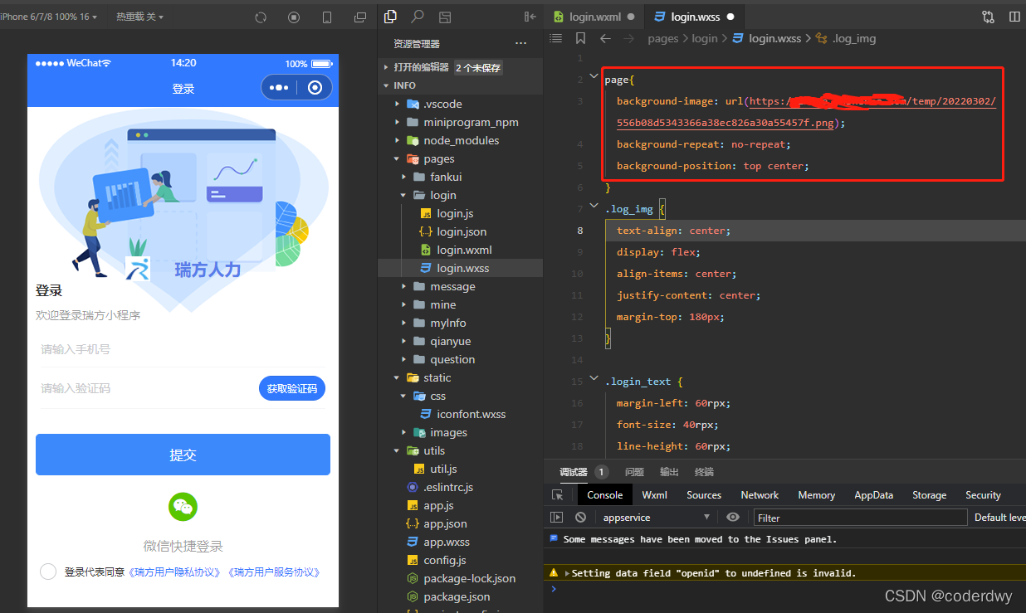Open the 问题 panel tab

634,472
